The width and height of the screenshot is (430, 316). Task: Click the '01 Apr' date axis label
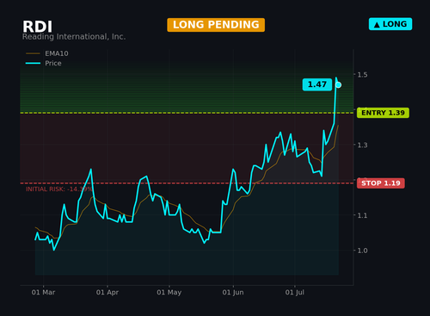(x=107, y=293)
